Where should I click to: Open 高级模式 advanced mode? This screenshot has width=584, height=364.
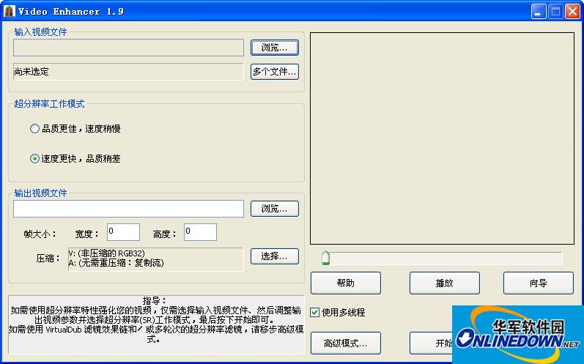346,343
